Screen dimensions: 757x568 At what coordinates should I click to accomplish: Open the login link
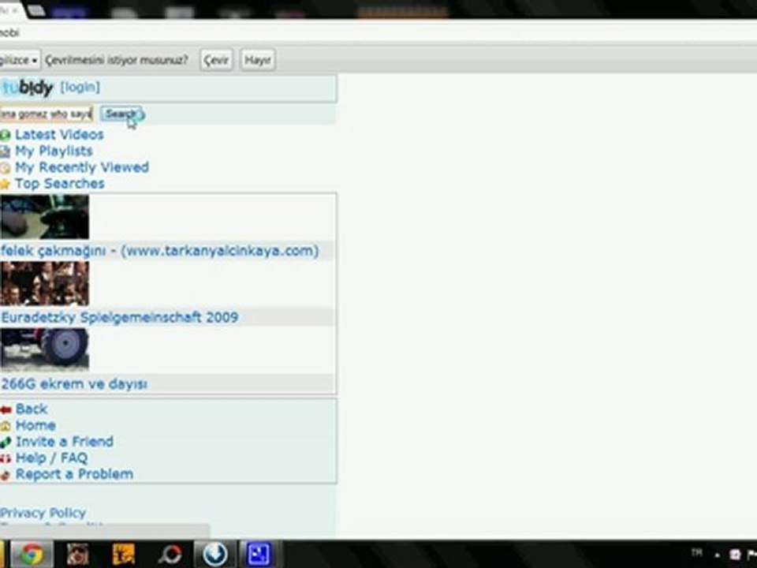[x=80, y=88]
